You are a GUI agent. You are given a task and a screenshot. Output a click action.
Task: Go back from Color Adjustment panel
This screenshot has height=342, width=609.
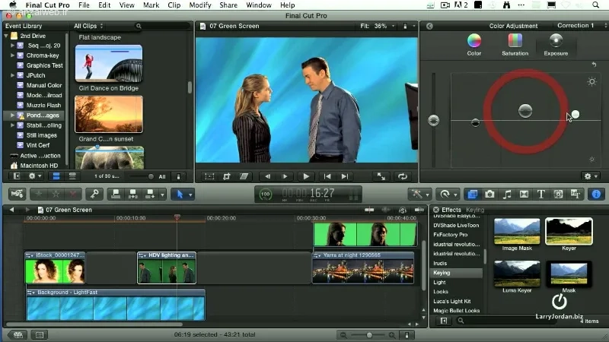coord(429,26)
